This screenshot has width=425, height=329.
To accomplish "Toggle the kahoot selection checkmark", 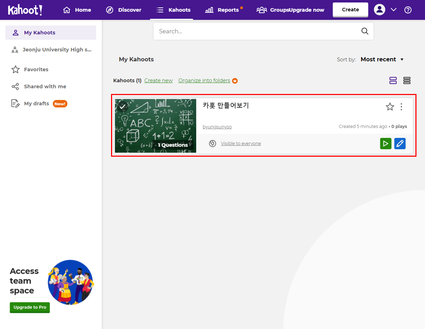I will point(122,106).
